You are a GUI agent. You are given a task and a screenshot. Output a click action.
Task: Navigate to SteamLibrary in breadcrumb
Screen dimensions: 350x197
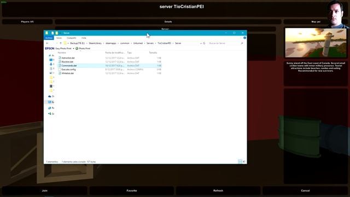95,43
